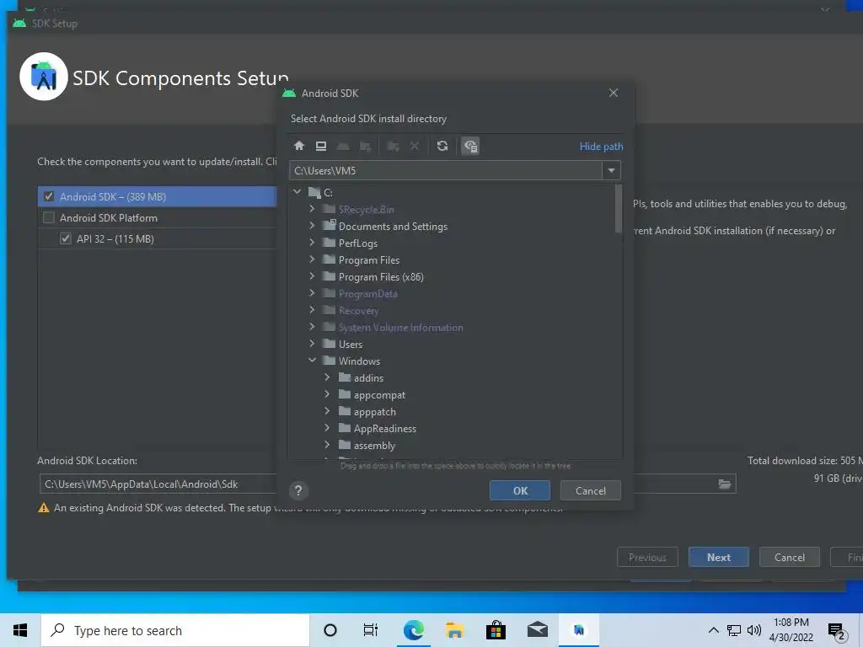863x647 pixels.
Task: Expand the Program Files folder
Action: (x=312, y=259)
